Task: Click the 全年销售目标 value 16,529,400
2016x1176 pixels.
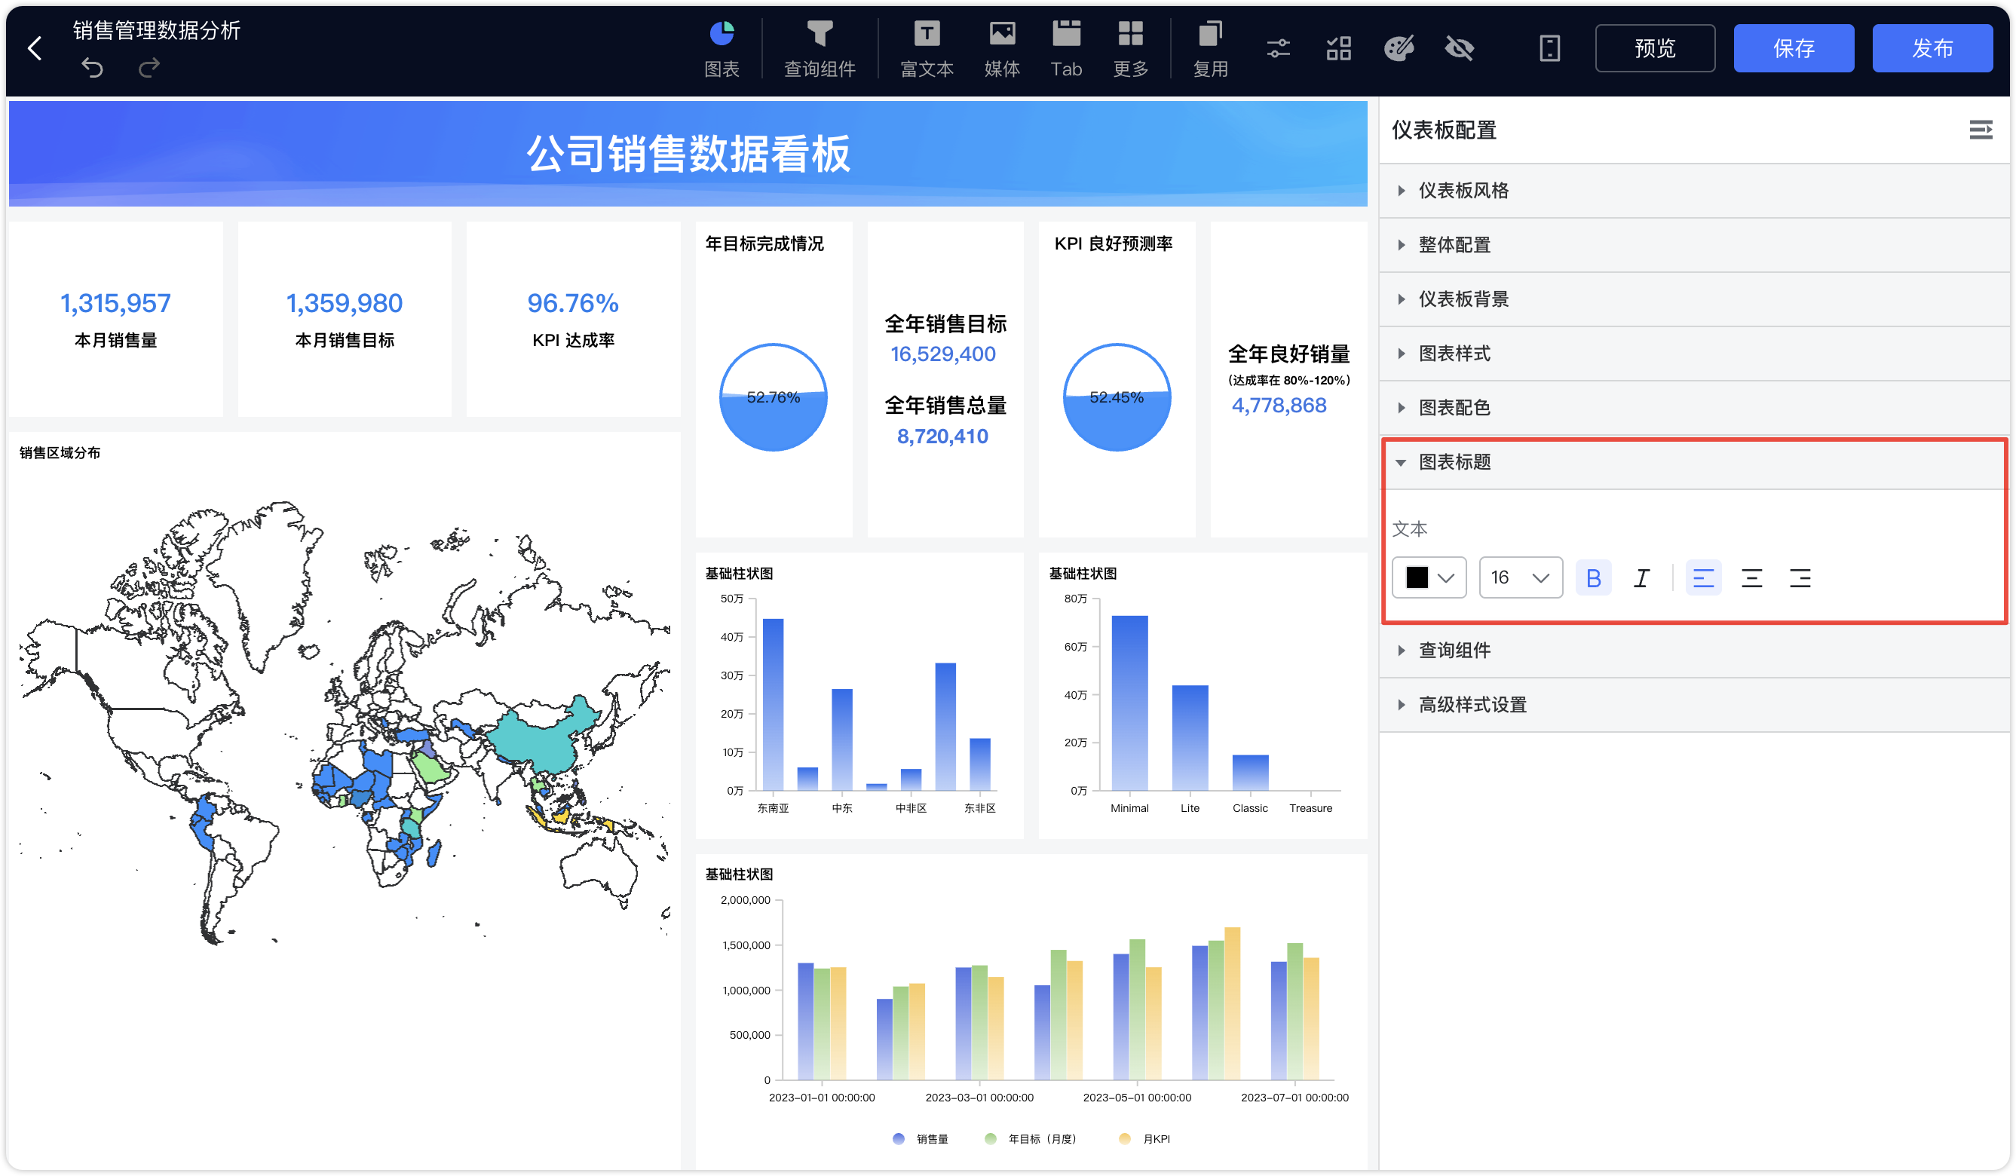Action: [x=943, y=354]
